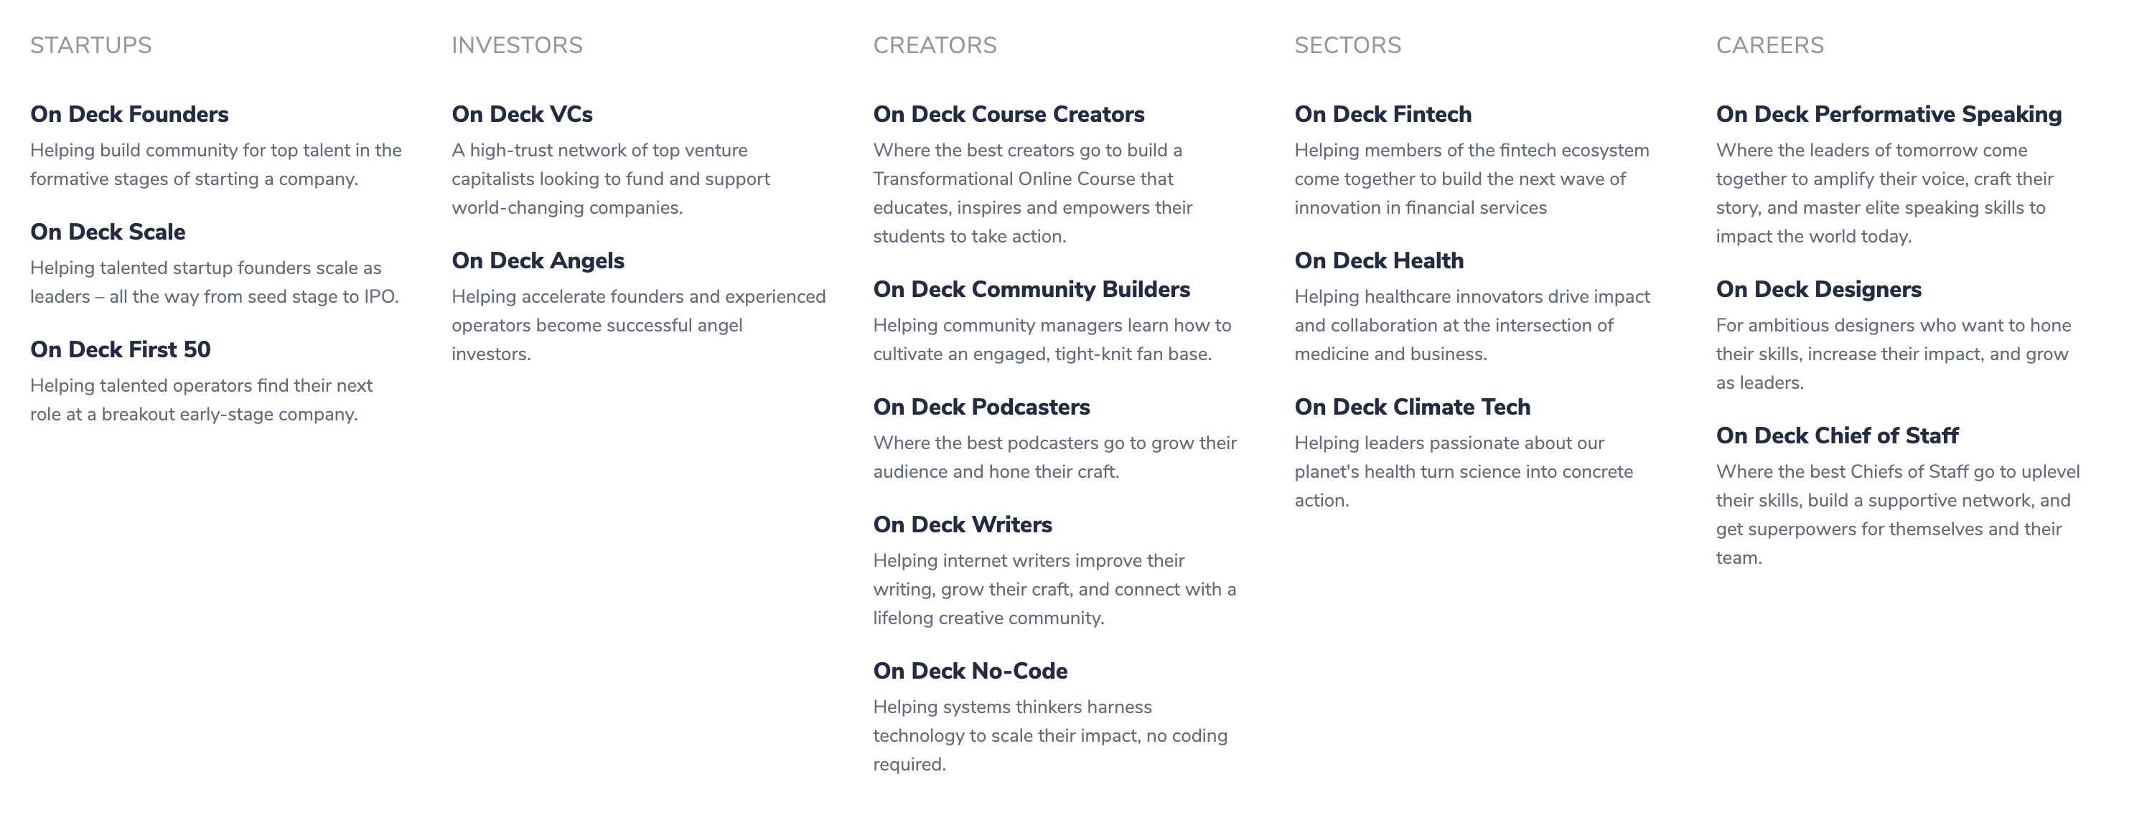The width and height of the screenshot is (2152, 815).
Task: Open On Deck No-Code program
Action: (x=970, y=672)
